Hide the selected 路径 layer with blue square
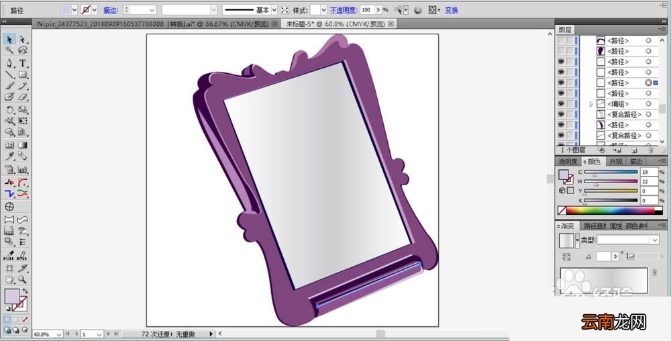This screenshot has width=671, height=341. tap(561, 83)
